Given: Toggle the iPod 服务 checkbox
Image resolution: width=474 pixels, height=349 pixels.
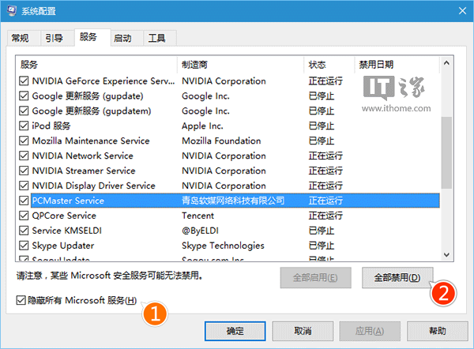Looking at the screenshot, I should pyautogui.click(x=24, y=126).
